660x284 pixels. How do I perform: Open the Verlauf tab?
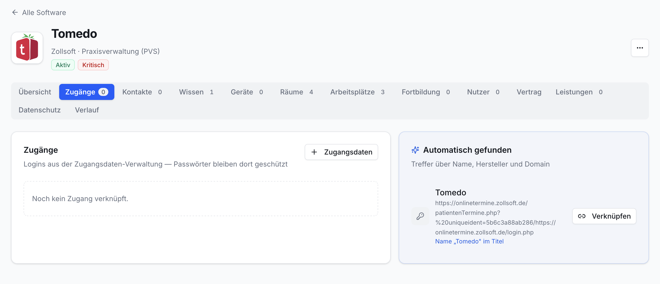tap(87, 110)
